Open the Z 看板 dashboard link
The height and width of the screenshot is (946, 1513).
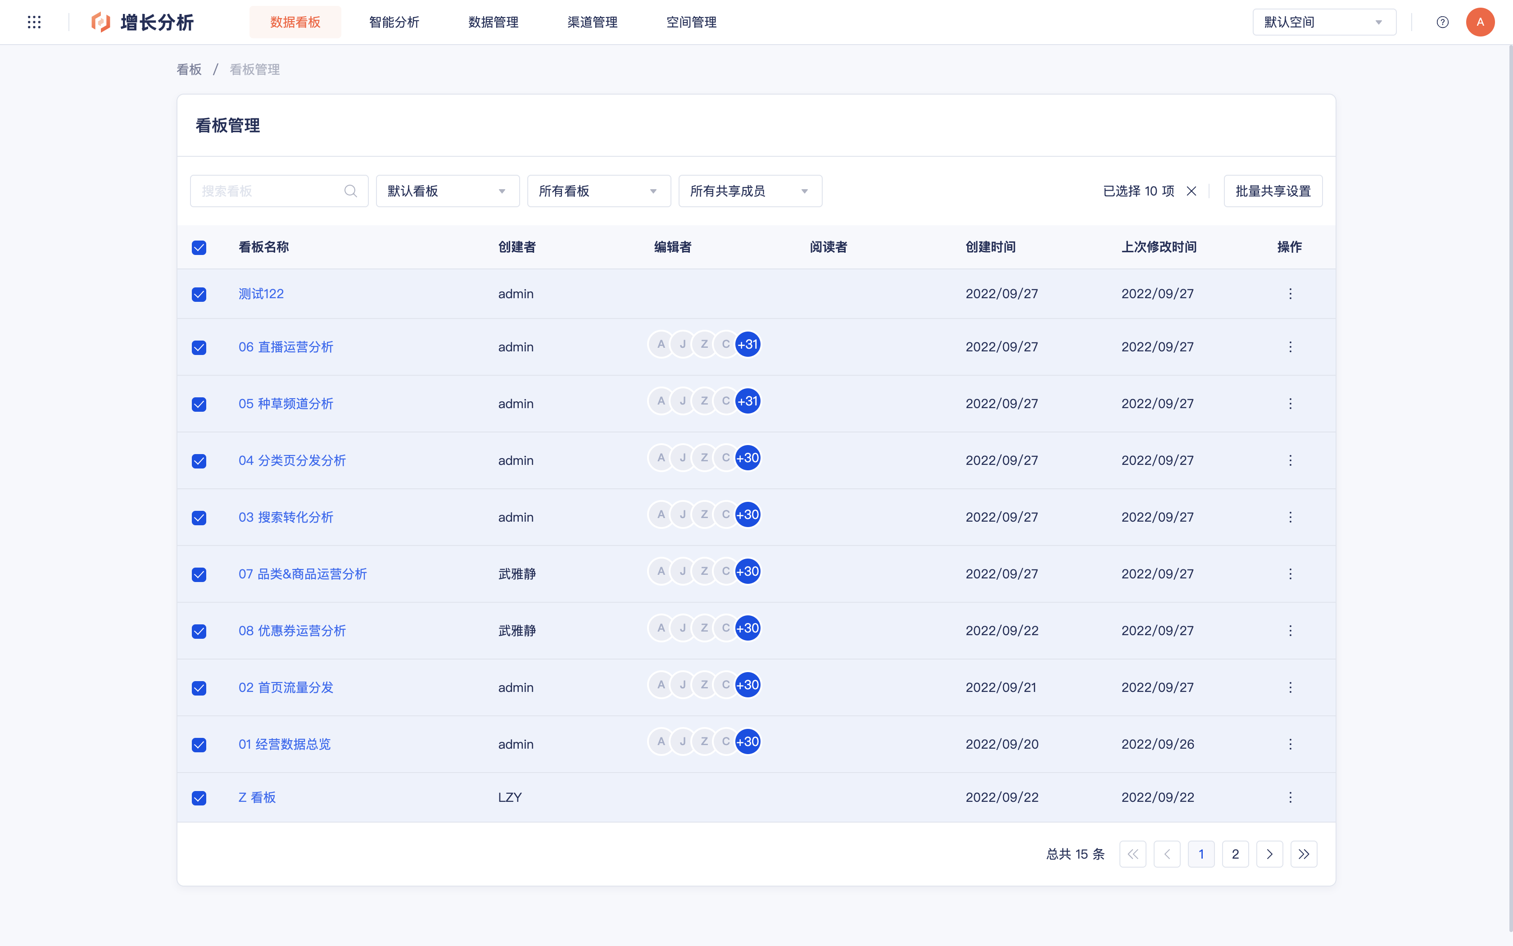tap(257, 797)
